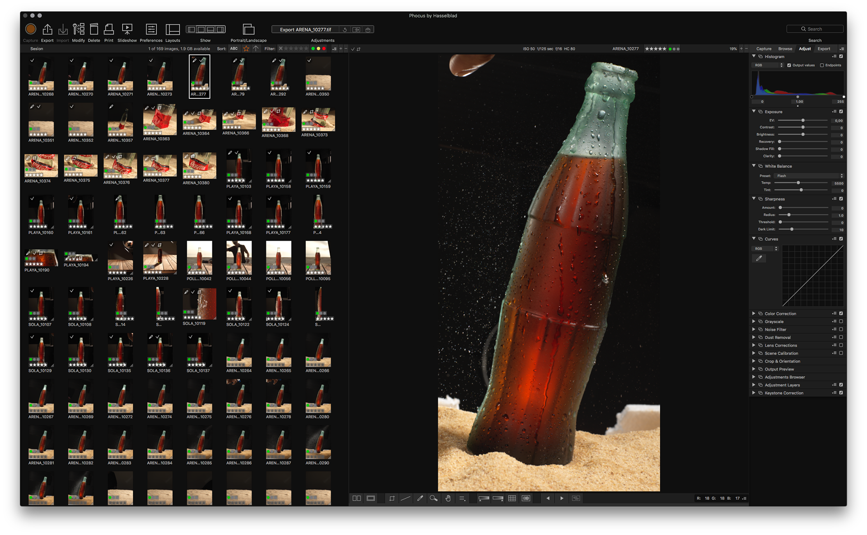Toggle Output values checkbox in Histogram
867x535 pixels.
point(789,65)
